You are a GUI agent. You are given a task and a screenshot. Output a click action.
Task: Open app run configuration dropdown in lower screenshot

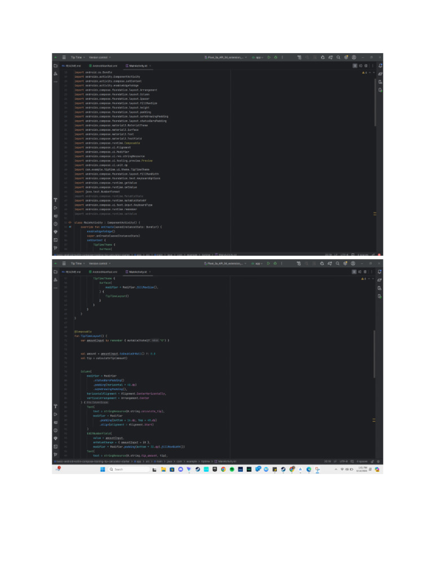[x=257, y=263]
